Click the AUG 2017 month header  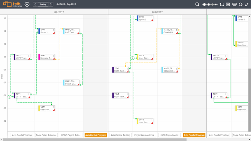157,12
